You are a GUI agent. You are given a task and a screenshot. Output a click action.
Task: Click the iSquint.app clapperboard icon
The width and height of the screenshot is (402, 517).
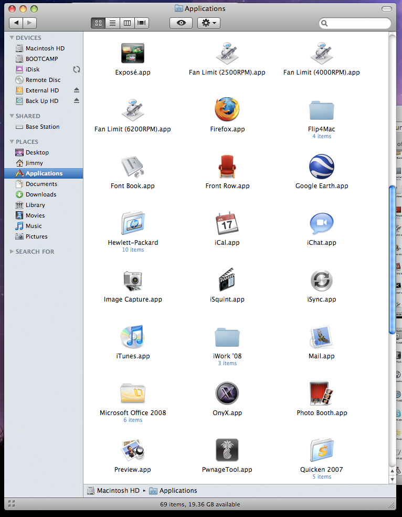pyautogui.click(x=227, y=280)
